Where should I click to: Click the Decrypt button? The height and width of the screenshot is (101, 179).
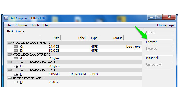point(159,49)
